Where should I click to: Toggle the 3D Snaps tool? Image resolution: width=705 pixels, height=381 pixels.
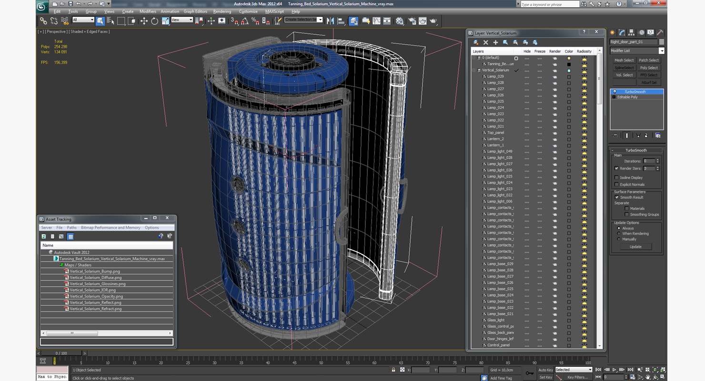coord(234,21)
